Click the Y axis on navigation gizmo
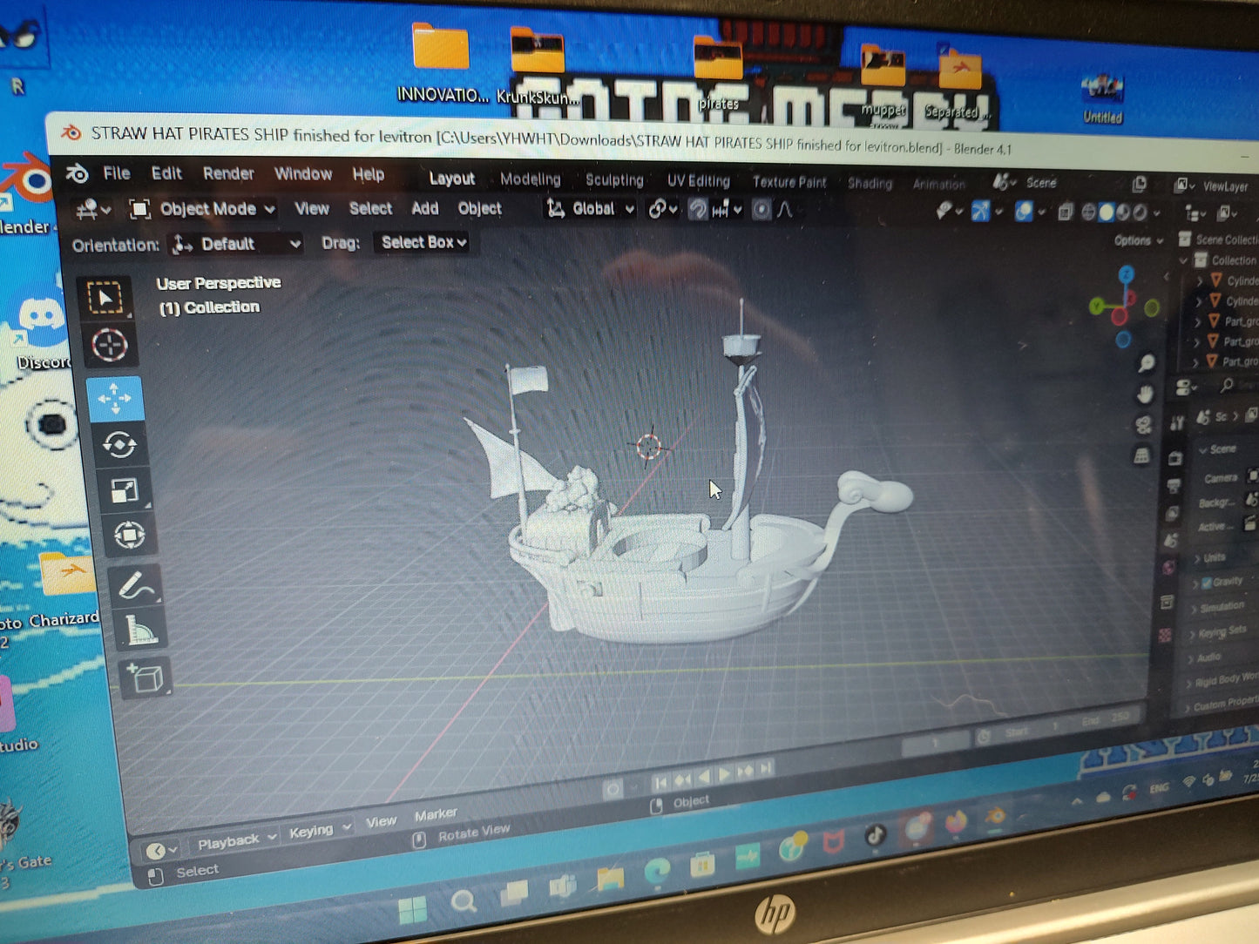 1097,306
